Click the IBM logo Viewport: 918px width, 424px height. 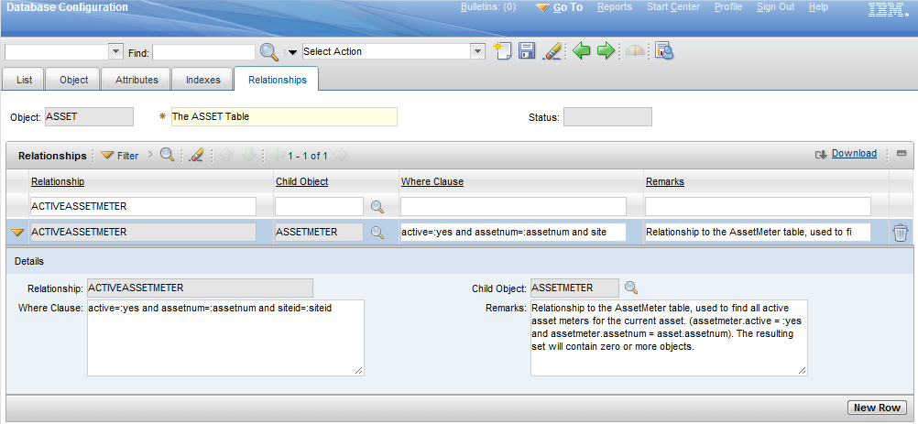click(x=888, y=9)
